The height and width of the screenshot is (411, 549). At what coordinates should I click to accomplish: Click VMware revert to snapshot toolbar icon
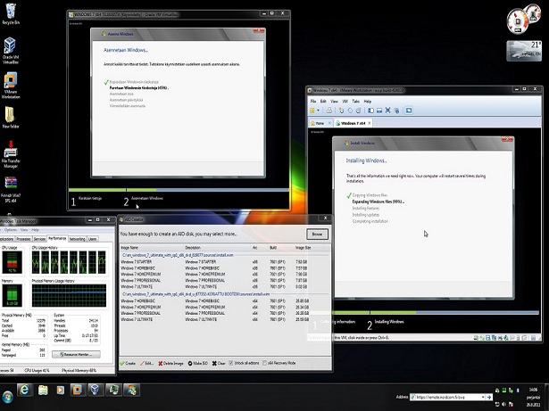[350, 111]
